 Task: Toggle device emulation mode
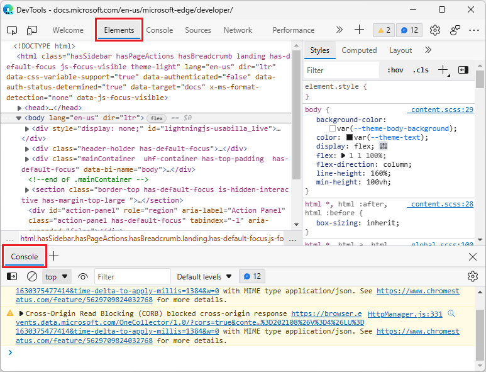[x=32, y=30]
